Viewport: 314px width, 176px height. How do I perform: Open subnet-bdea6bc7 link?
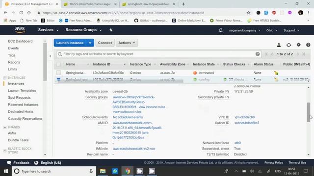click(247, 123)
